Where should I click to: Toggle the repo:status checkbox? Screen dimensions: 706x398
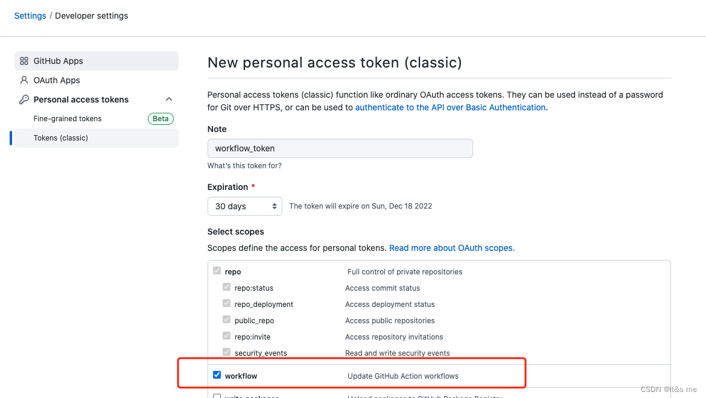(x=226, y=287)
